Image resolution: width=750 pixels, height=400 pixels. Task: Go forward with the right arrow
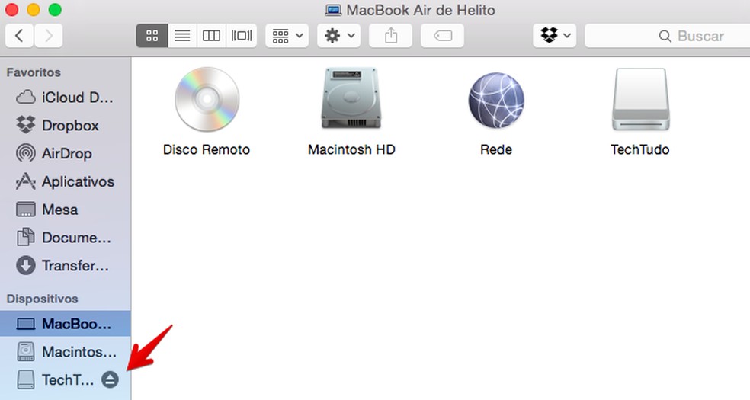point(49,36)
